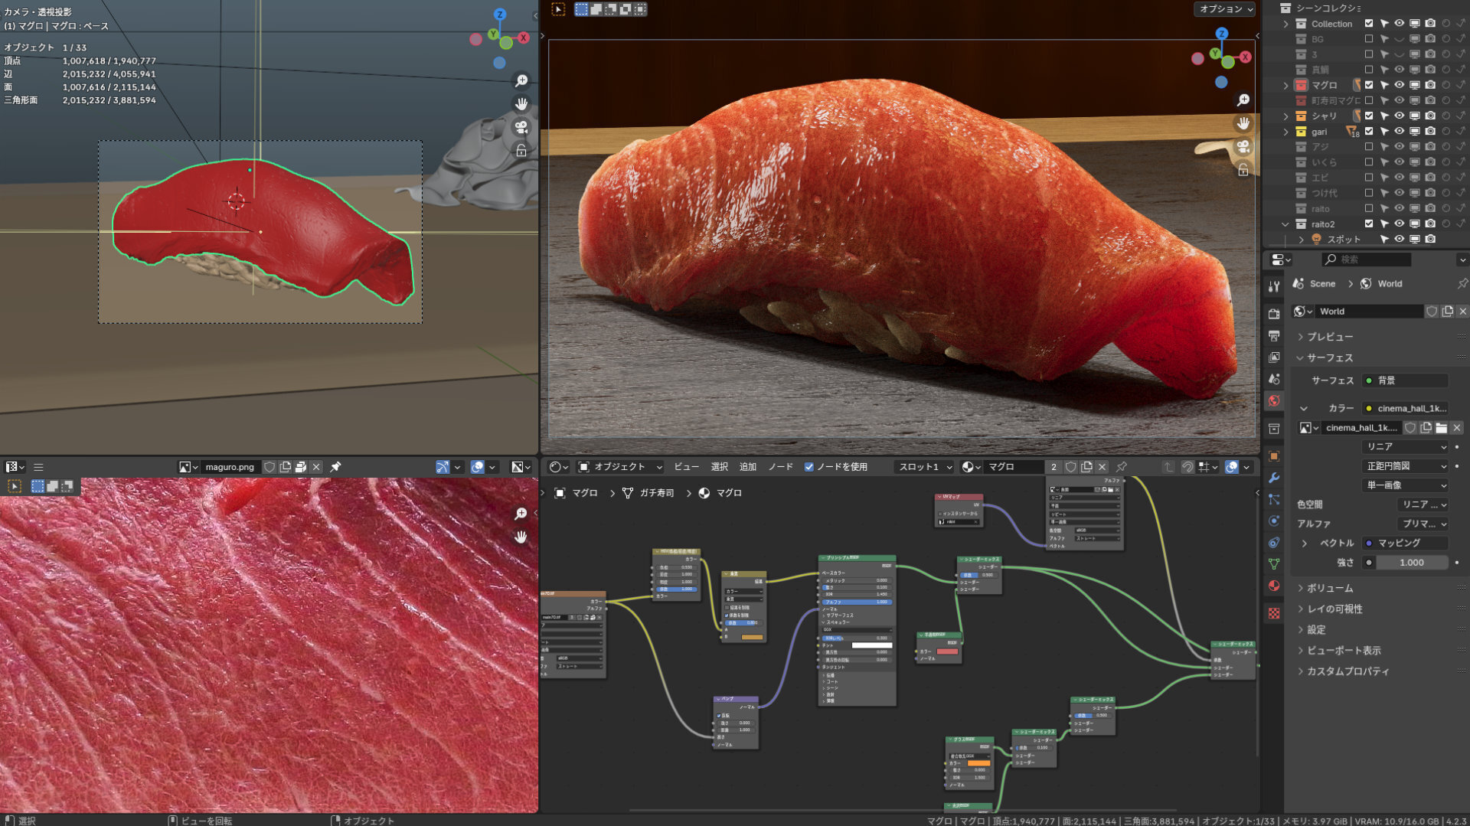Image resolution: width=1470 pixels, height=826 pixels.
Task: Pin the maguro.png image in image editor
Action: tap(335, 467)
